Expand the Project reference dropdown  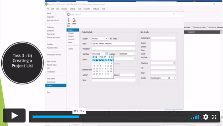pos(106,39)
